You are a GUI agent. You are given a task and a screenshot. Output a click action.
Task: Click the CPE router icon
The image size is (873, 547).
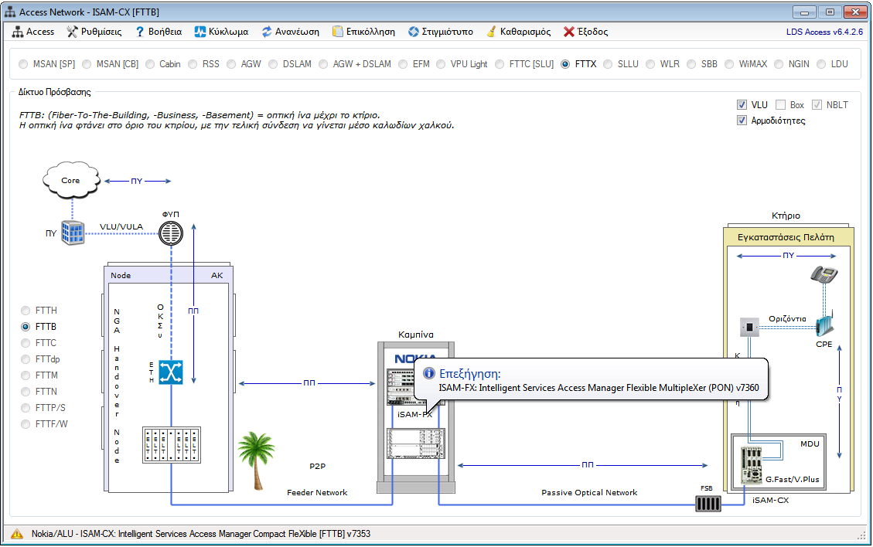coord(823,325)
